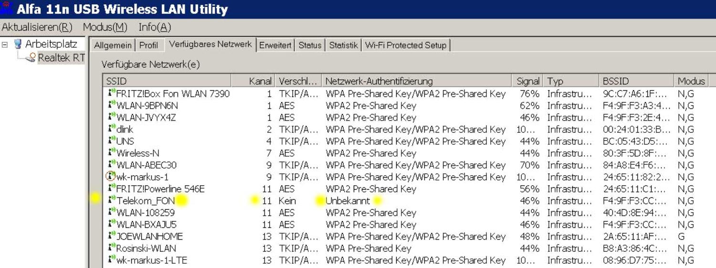Click BSSID 9C:C7:A6:1F cell

click(635, 94)
